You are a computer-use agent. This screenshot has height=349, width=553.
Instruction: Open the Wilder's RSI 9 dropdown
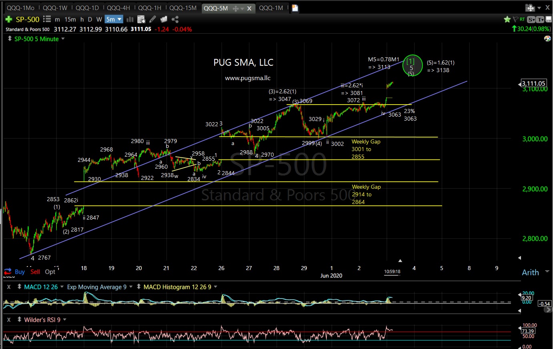click(64, 320)
